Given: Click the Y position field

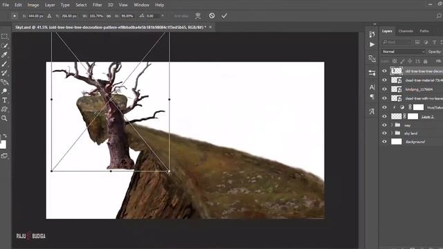Looking at the screenshot, I should [69, 16].
